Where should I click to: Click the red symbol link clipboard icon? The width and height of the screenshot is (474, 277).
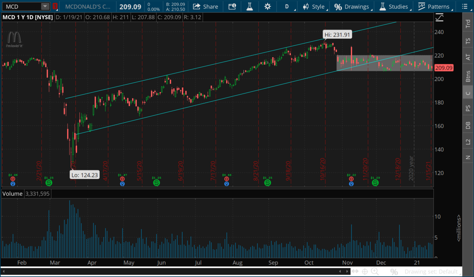coord(55,6)
